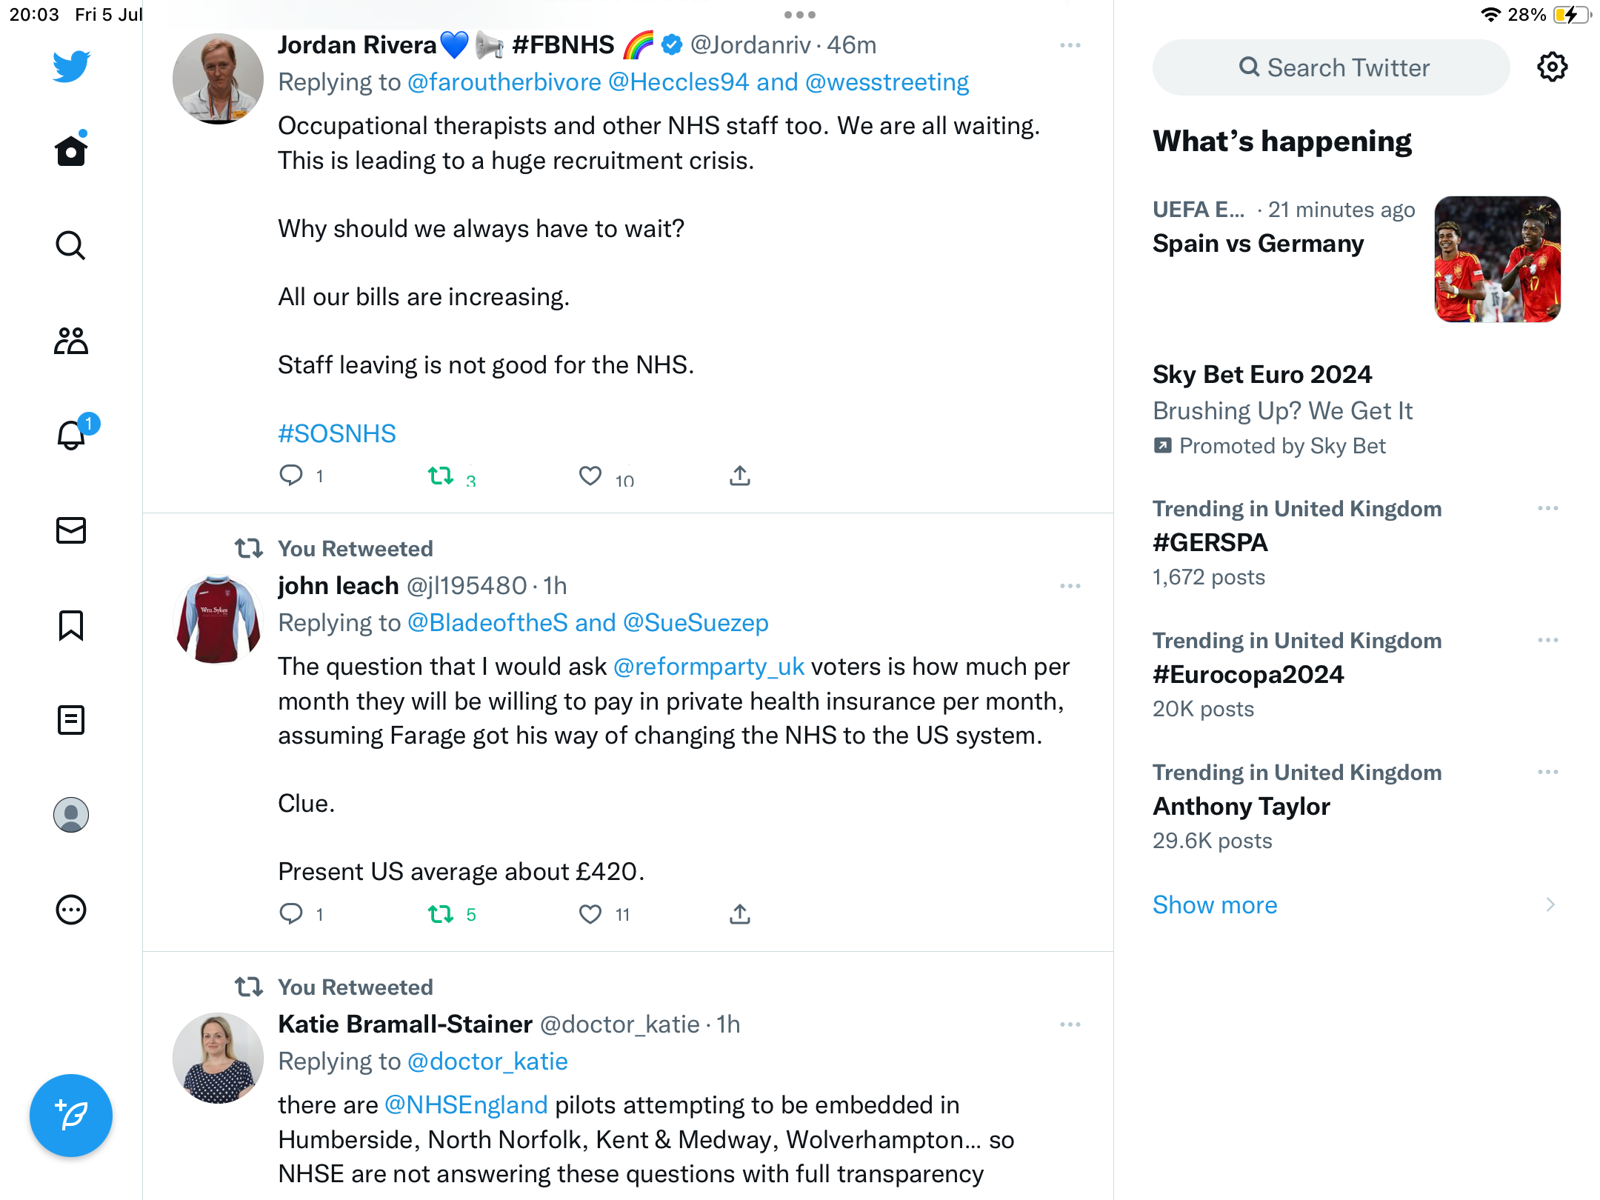Open the settings gear next to search

click(1552, 67)
